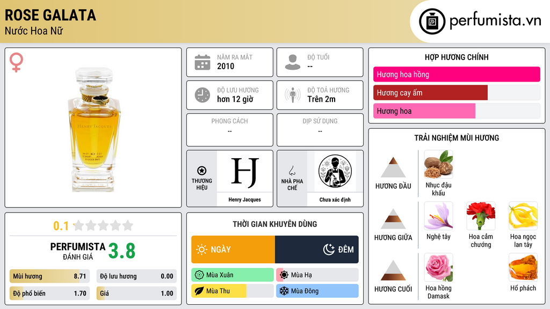
Task: Click the Hoa ngọc lan tây ylang image
Action: coord(523,216)
